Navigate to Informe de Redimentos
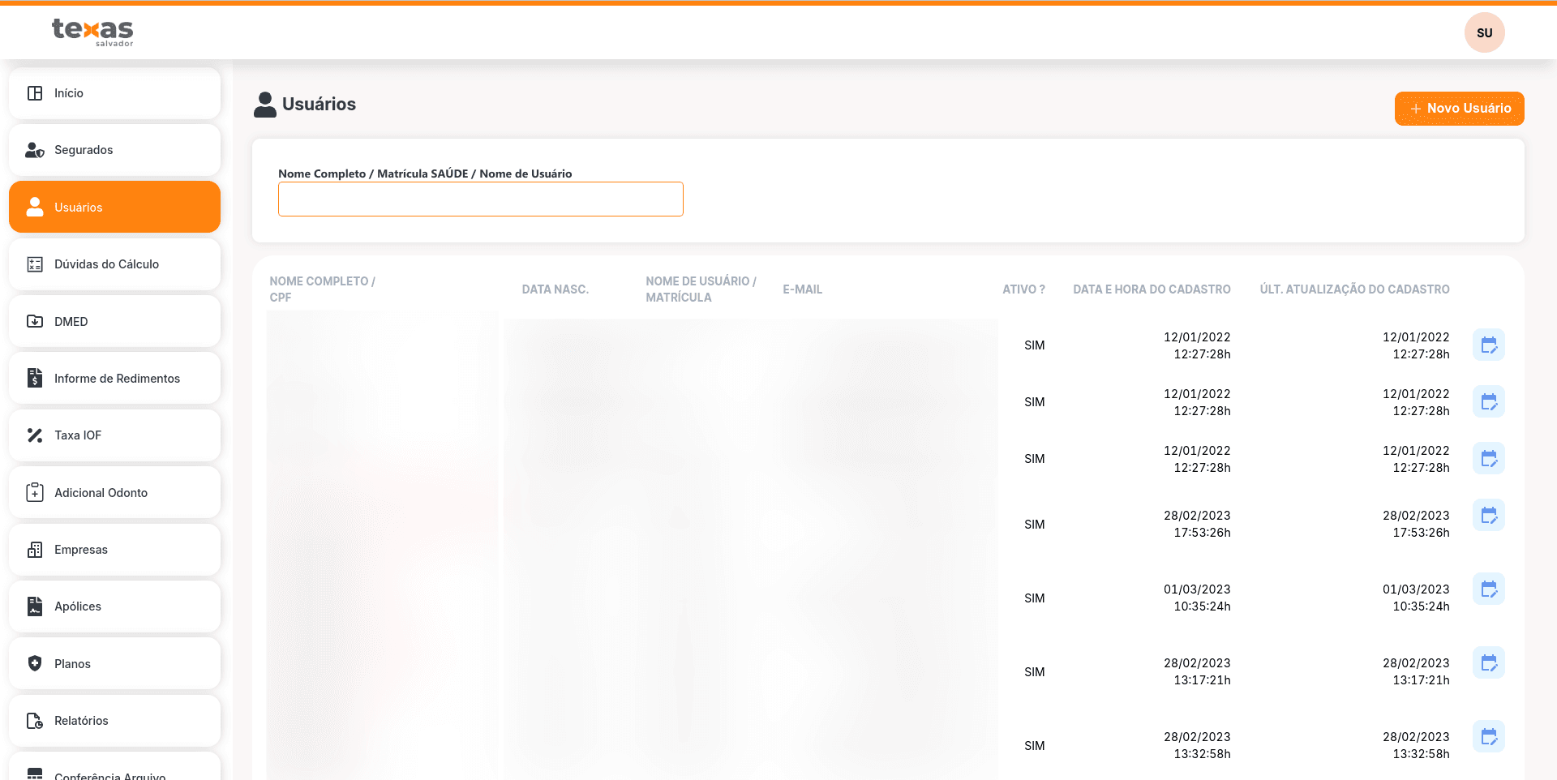Viewport: 1557px width, 780px height. pyautogui.click(x=114, y=379)
